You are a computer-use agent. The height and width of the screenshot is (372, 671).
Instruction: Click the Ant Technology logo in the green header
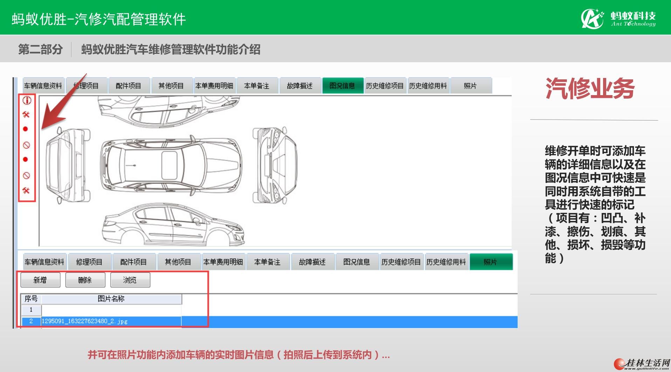[x=618, y=18]
